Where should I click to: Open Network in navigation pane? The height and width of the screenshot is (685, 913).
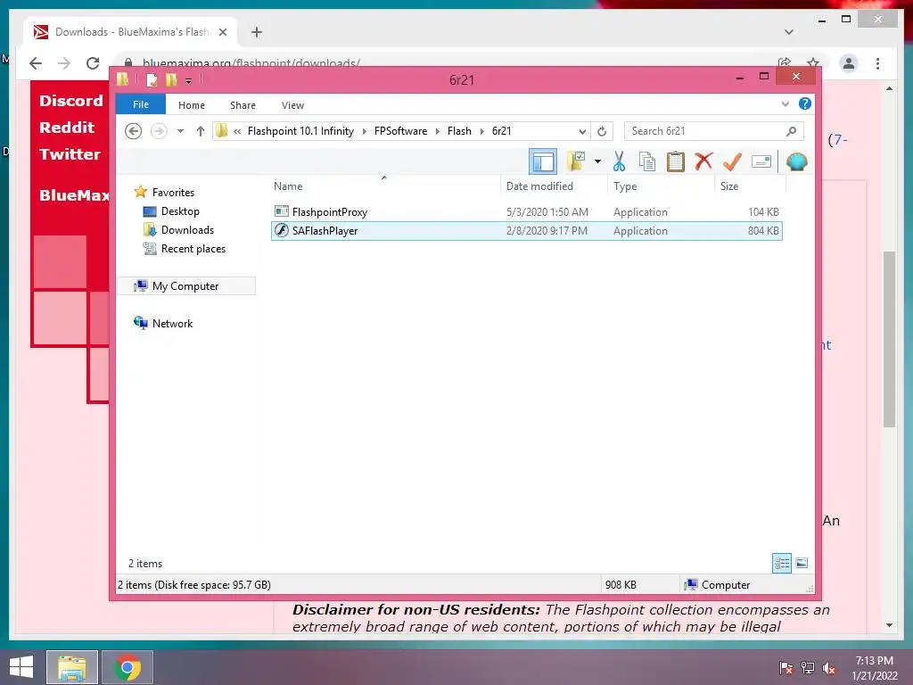tap(172, 323)
